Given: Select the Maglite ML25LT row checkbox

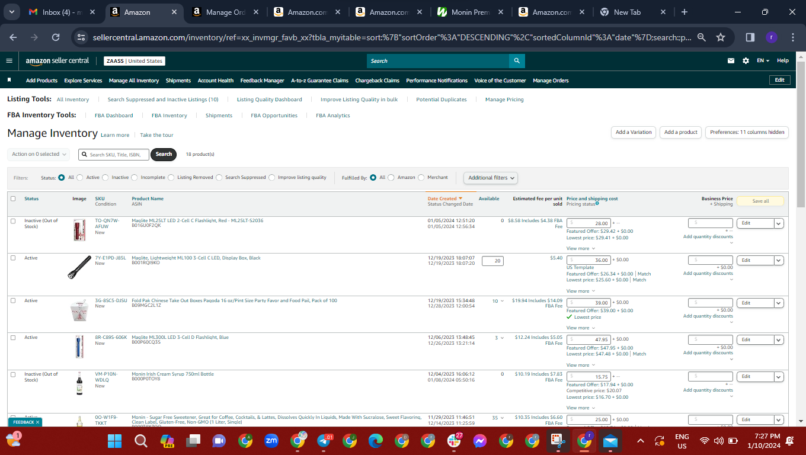Looking at the screenshot, I should [13, 221].
